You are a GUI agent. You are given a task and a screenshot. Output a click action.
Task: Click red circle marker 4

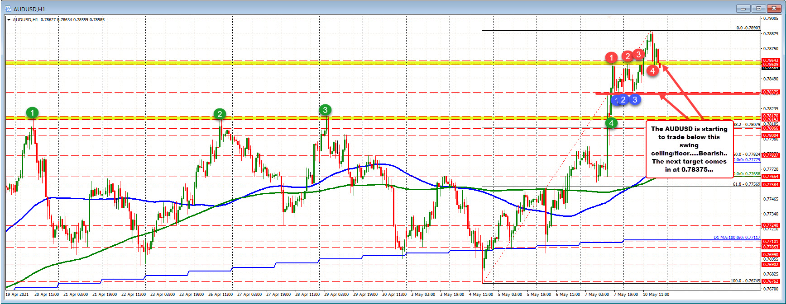pos(652,70)
